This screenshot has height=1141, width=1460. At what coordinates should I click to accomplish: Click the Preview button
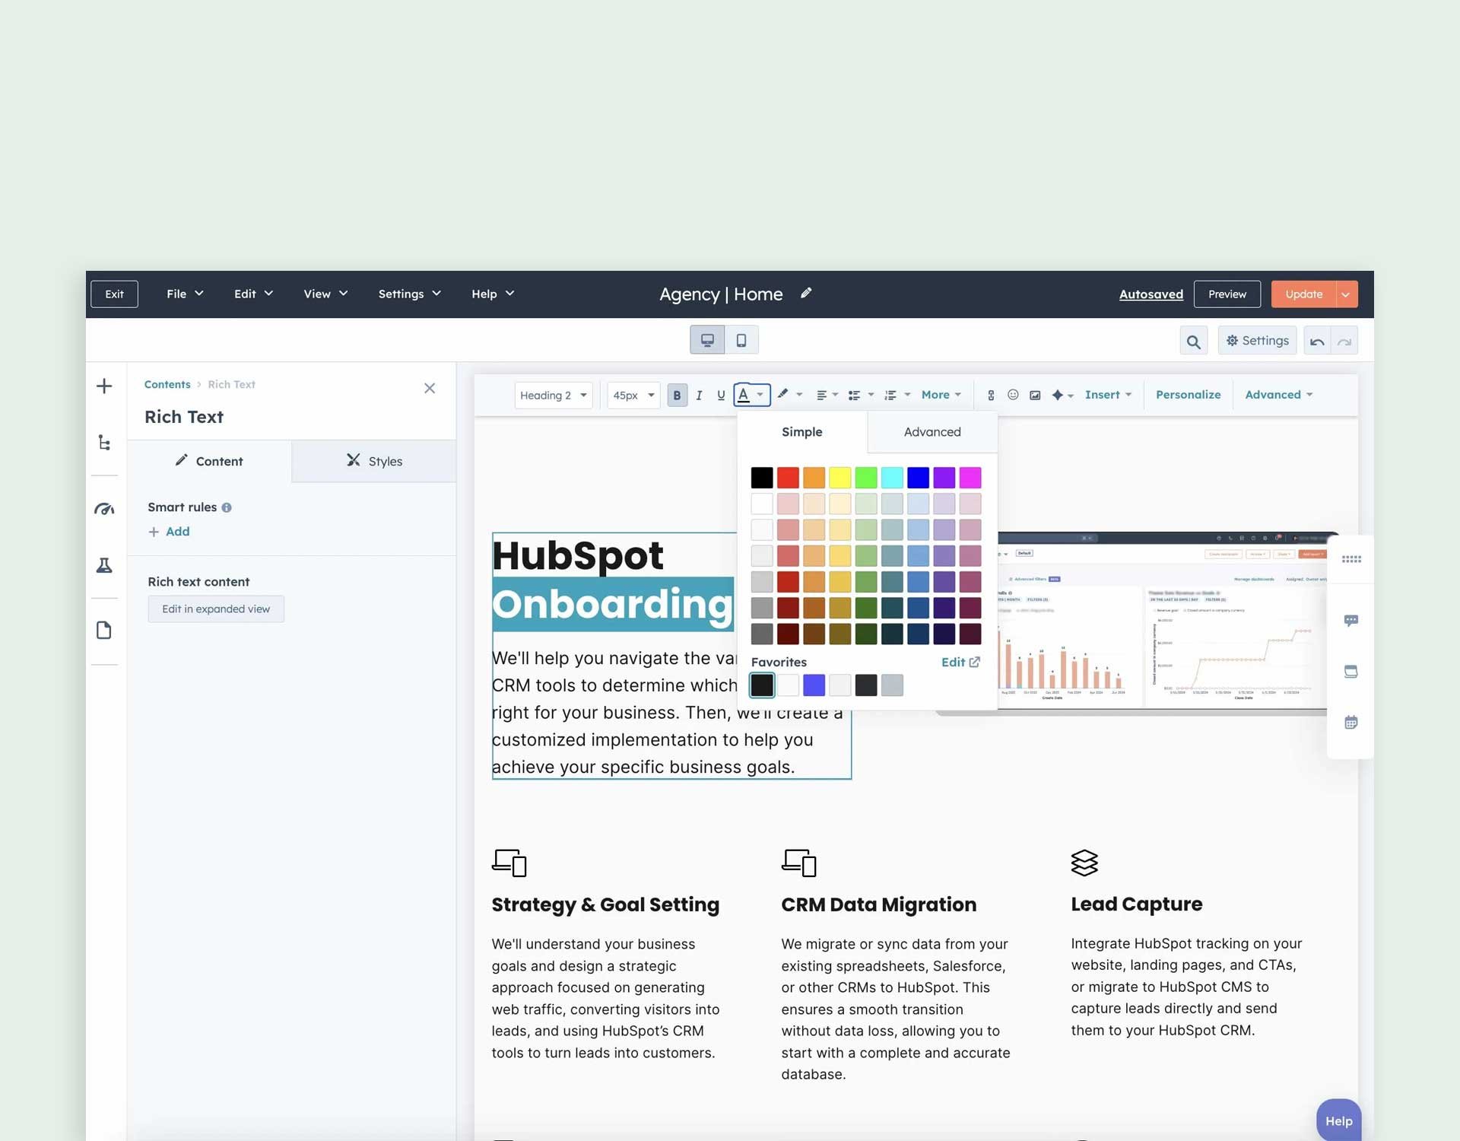(x=1227, y=294)
